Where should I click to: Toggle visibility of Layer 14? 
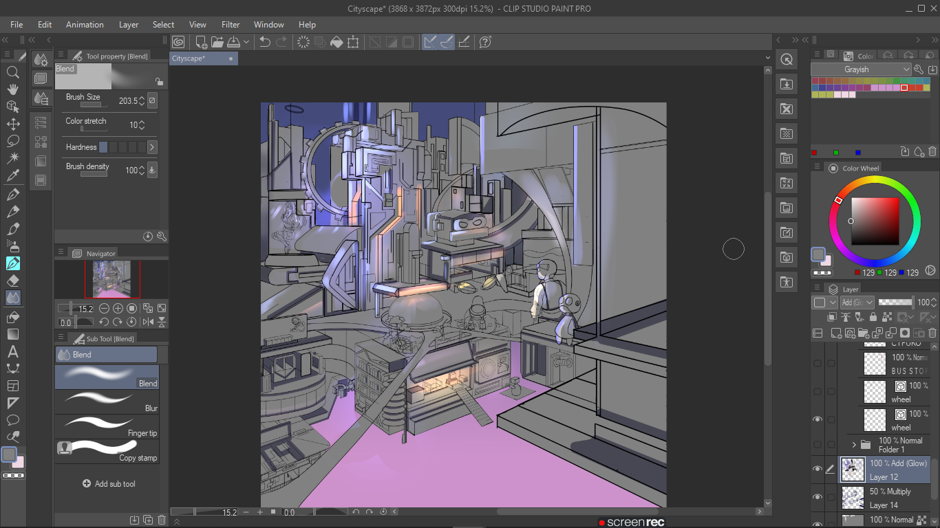tap(818, 497)
